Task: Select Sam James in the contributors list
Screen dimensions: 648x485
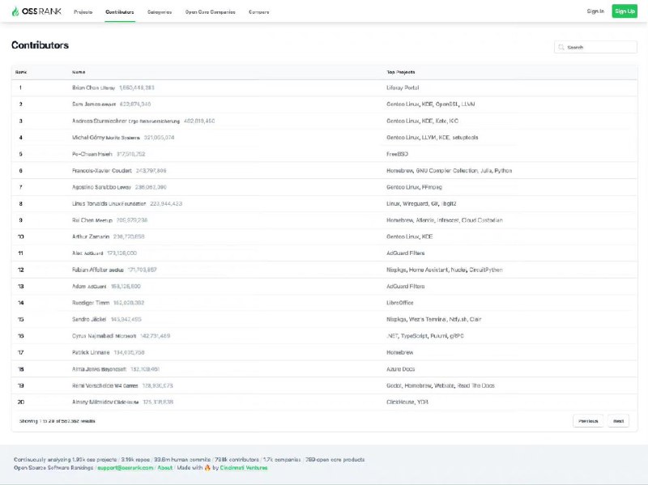Action: tap(86, 104)
